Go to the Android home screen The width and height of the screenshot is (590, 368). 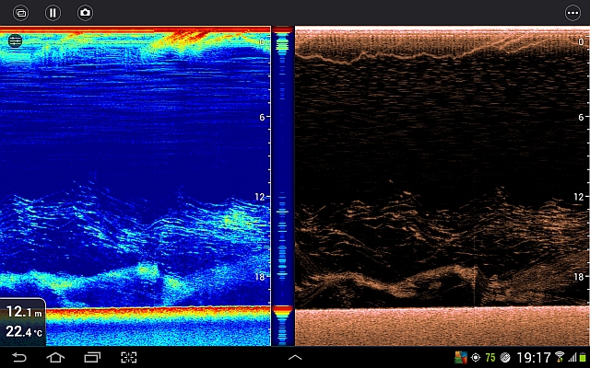click(x=55, y=357)
